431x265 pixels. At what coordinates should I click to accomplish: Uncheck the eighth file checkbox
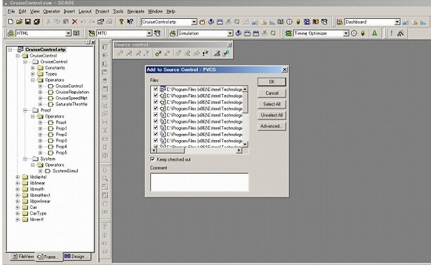pyautogui.click(x=156, y=134)
